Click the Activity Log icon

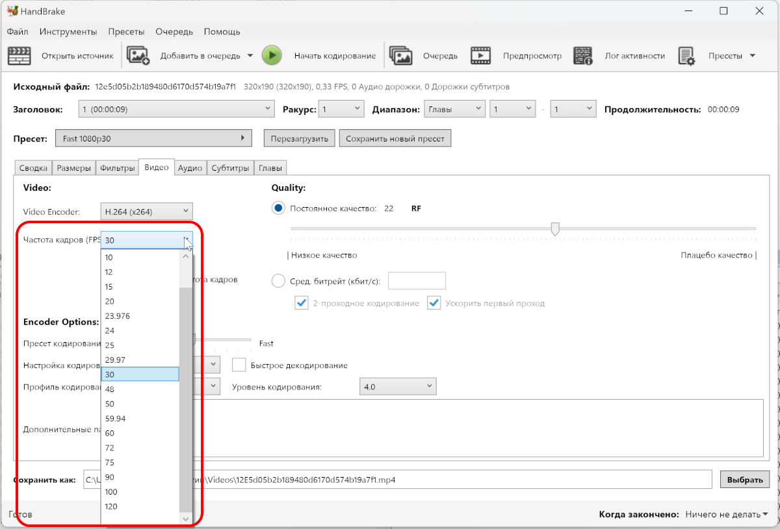pos(583,56)
